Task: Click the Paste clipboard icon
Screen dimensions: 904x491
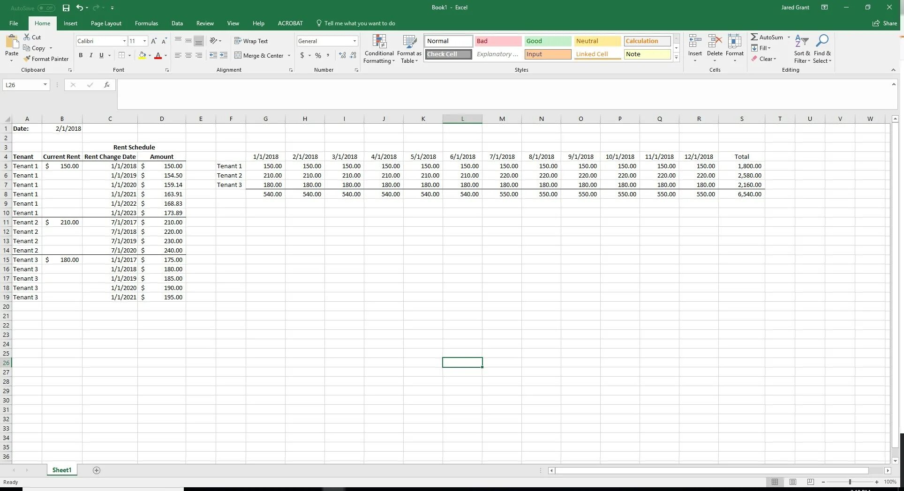Action: click(12, 42)
